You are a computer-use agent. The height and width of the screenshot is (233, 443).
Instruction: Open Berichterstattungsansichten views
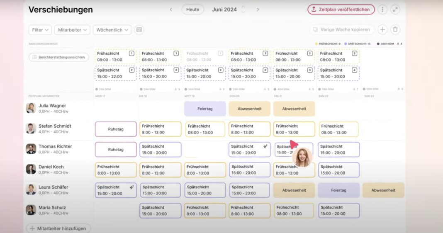click(x=58, y=57)
